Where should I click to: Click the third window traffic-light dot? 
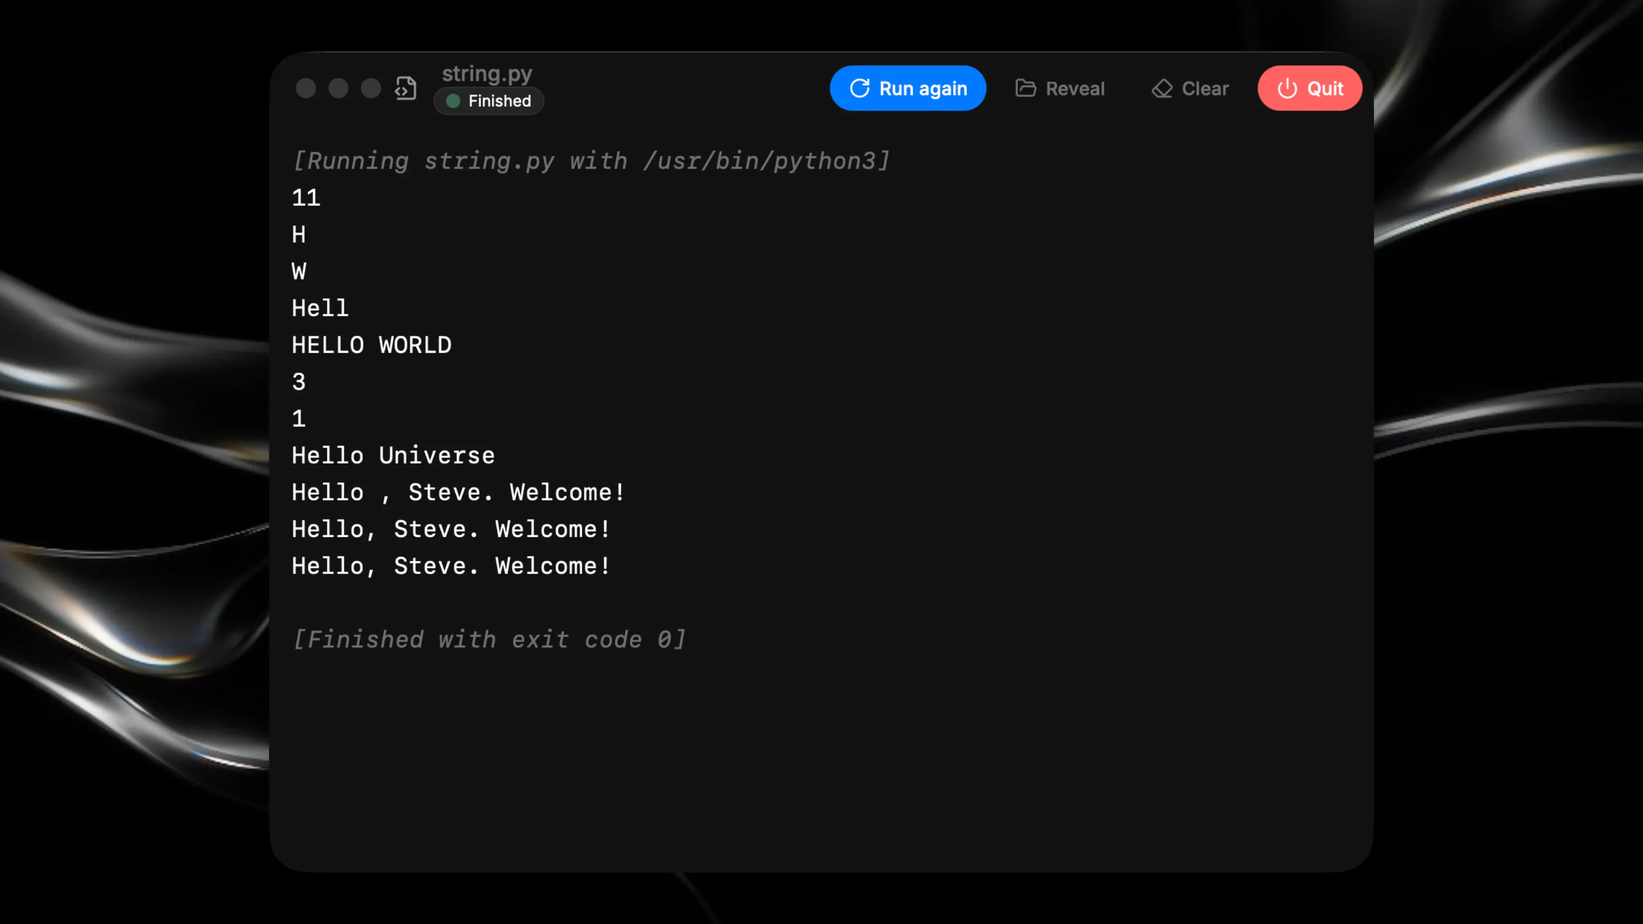pos(371,88)
